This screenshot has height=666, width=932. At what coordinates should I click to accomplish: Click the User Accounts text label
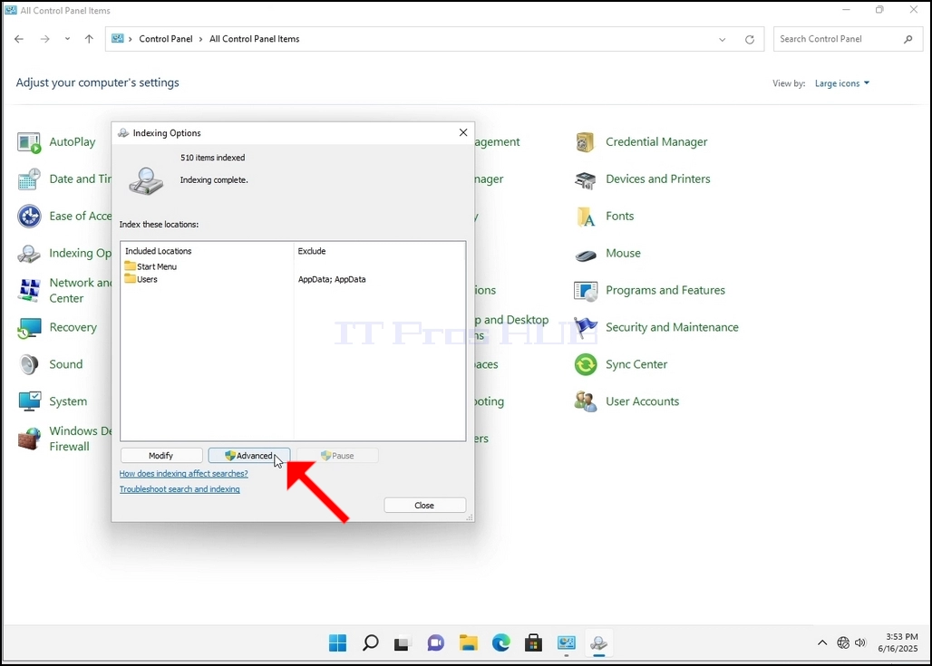pyautogui.click(x=642, y=401)
